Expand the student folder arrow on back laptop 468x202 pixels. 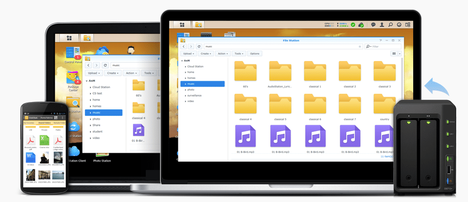coord(90,132)
